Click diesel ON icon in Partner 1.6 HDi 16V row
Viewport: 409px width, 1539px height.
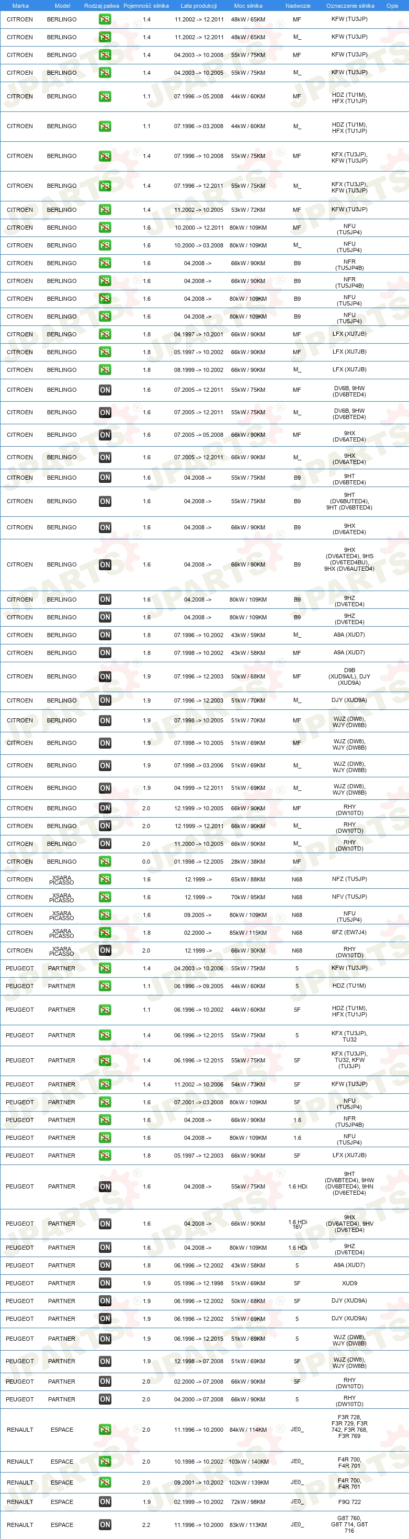tap(105, 1224)
